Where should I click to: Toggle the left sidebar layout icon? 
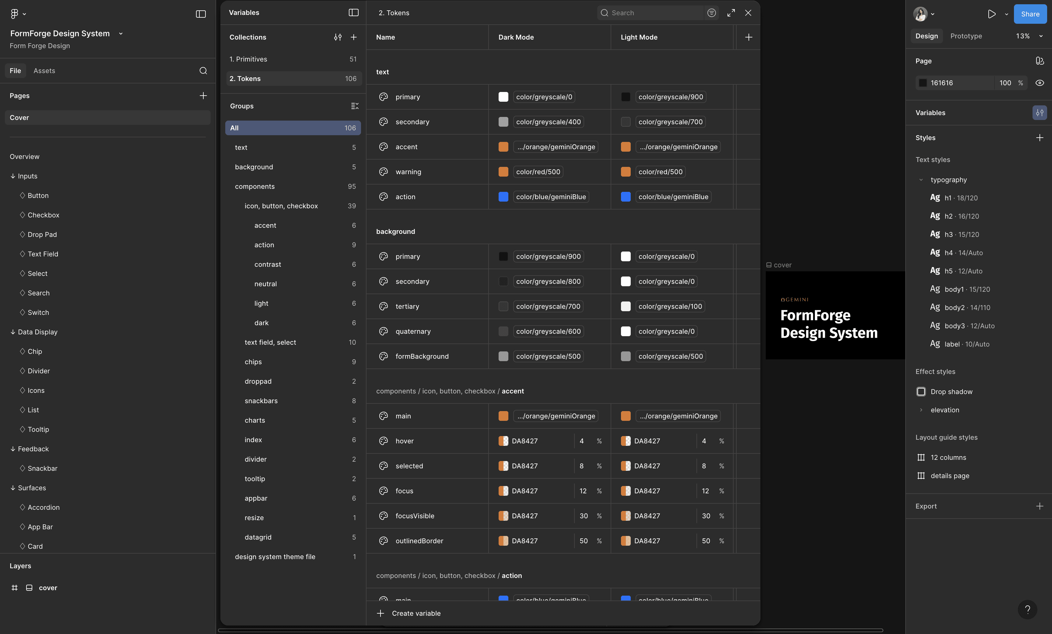click(x=201, y=14)
